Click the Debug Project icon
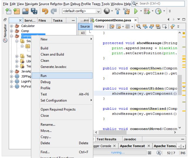The image size is (188, 158). [x=147, y=11]
